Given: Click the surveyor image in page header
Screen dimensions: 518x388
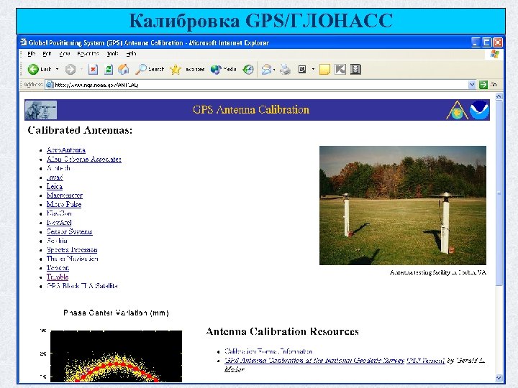Looking at the screenshot, I should pyautogui.click(x=41, y=110).
